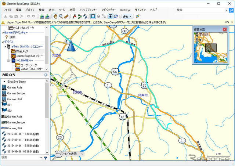
Task: Select track 2016-03-09 00:29:04 自動
Action: click(20, 151)
